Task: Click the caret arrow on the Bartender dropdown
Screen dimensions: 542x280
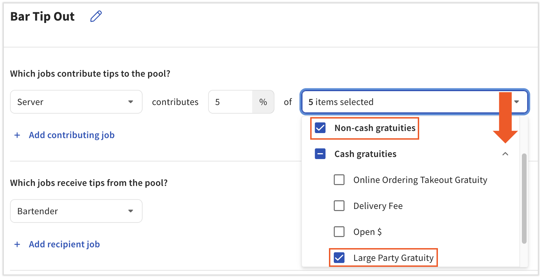Action: [131, 211]
